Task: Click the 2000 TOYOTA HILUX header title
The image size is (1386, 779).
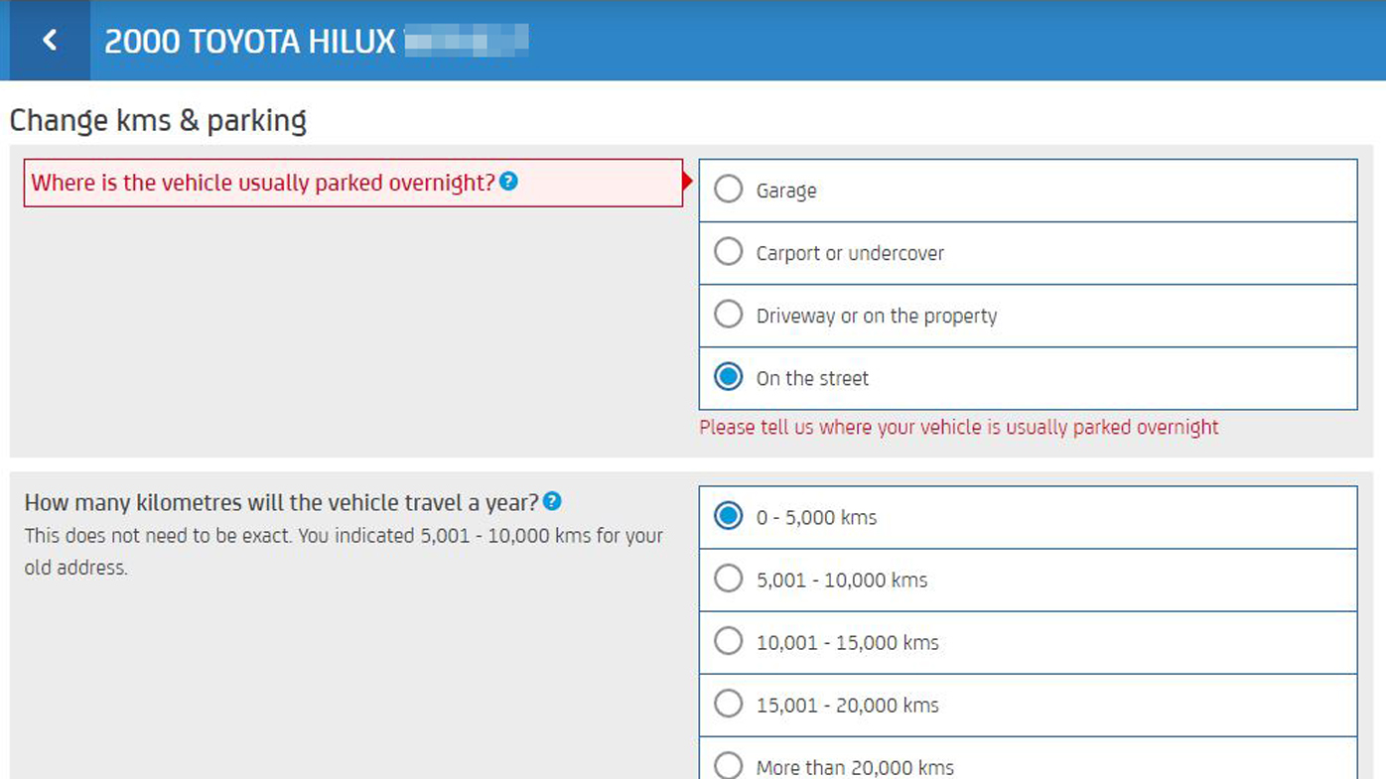Action: pos(249,42)
